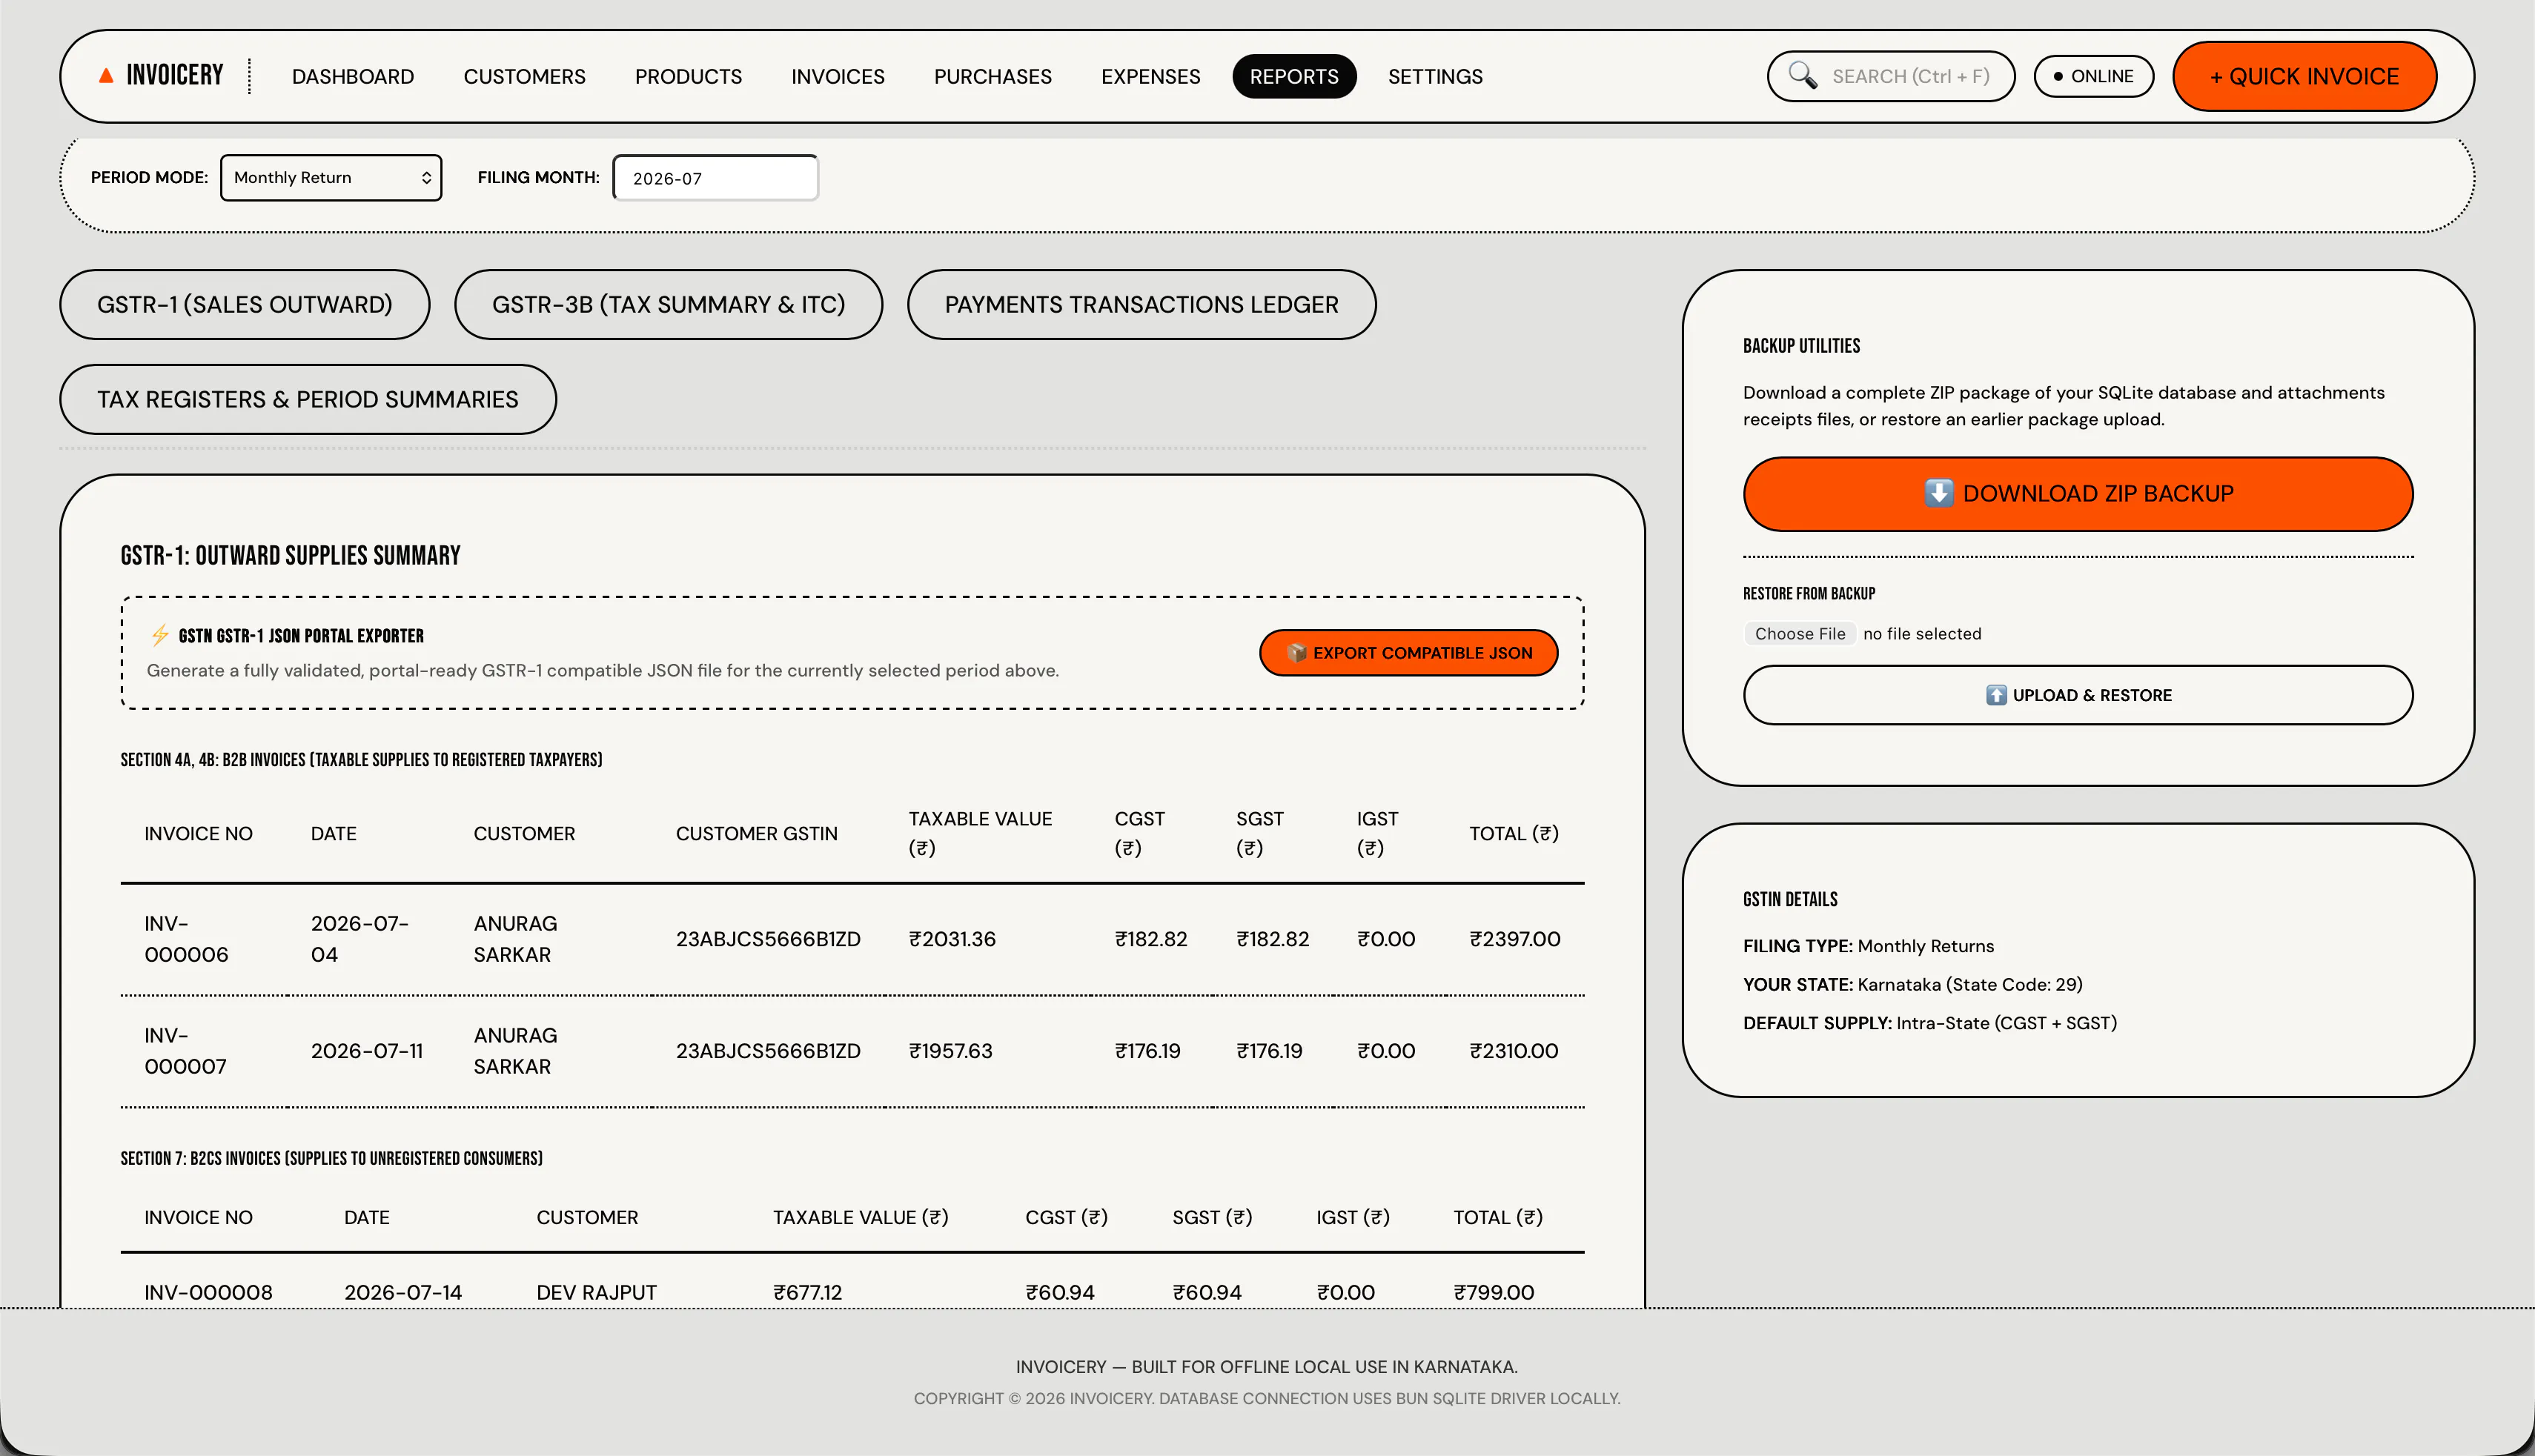This screenshot has height=1456, width=2535.
Task: Click the Filing Type: Monthly Returns line
Action: 1868,946
